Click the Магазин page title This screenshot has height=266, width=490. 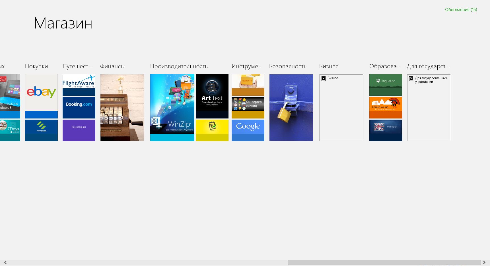63,23
